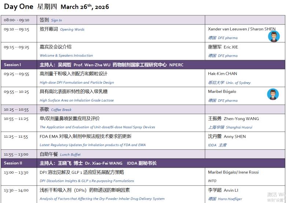
Task: Click the Latest Regulatory Updates talk subtitle
Action: click(x=92, y=145)
